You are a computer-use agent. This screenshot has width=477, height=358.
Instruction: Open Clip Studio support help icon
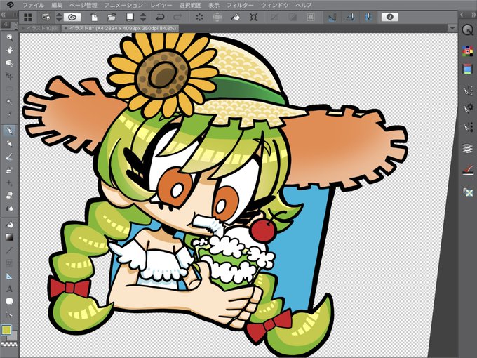point(390,18)
